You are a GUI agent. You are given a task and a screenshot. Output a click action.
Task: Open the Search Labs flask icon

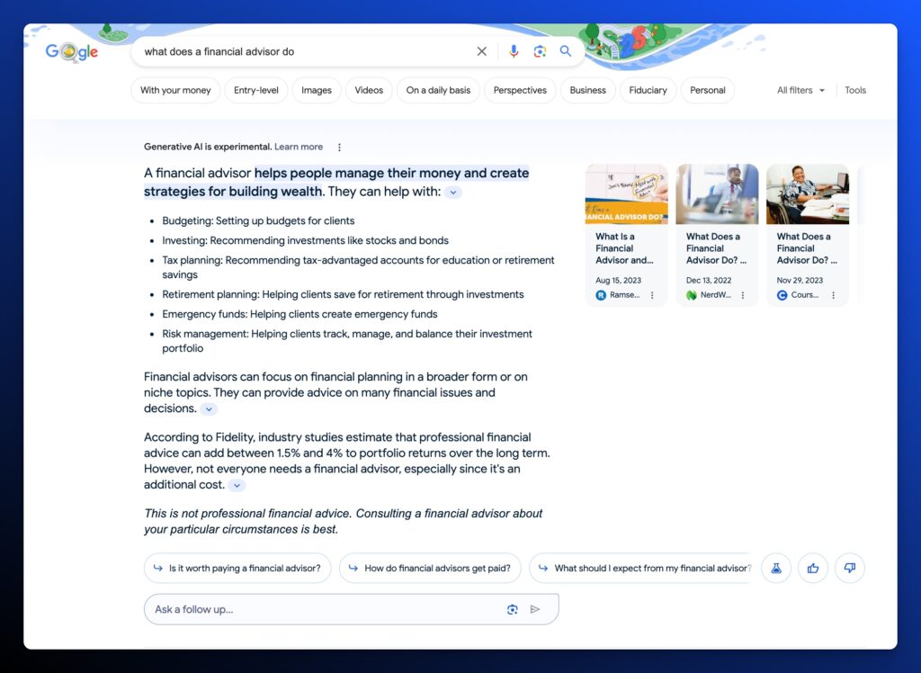(776, 568)
